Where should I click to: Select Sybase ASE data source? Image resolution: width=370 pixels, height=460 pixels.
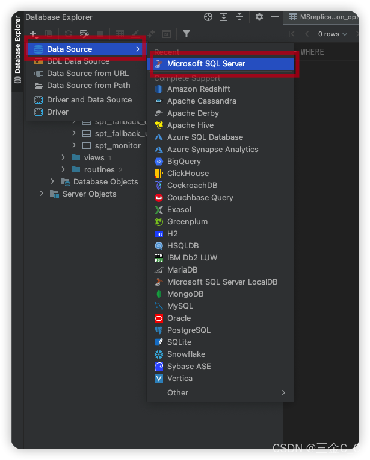pos(220,366)
